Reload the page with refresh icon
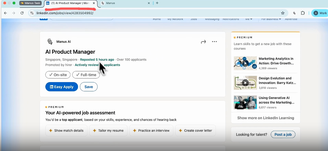This screenshot has height=151, width=328. 22,13
